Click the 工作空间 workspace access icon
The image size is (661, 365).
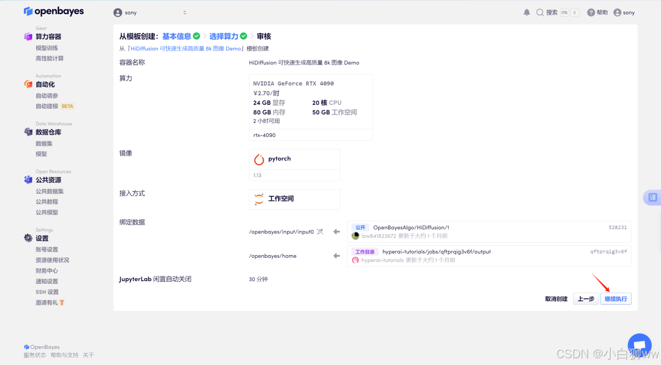pos(259,199)
